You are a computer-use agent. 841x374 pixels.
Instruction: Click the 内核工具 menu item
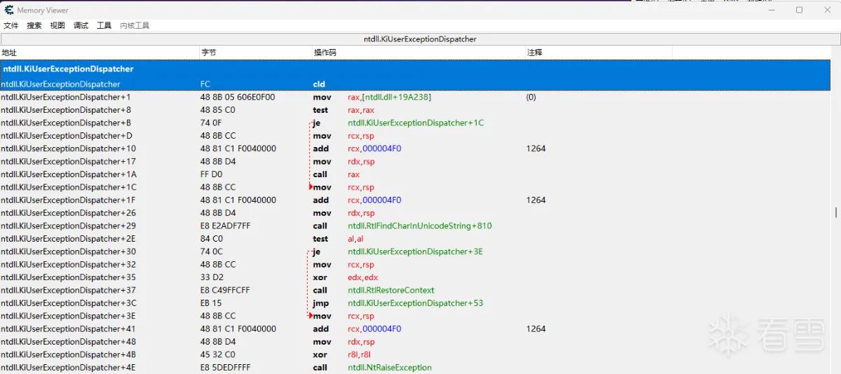(x=135, y=25)
